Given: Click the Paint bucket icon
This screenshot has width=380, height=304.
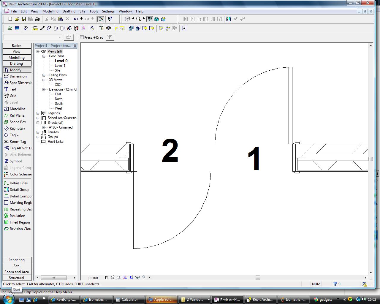Looking at the screenshot, I should coord(69,28).
